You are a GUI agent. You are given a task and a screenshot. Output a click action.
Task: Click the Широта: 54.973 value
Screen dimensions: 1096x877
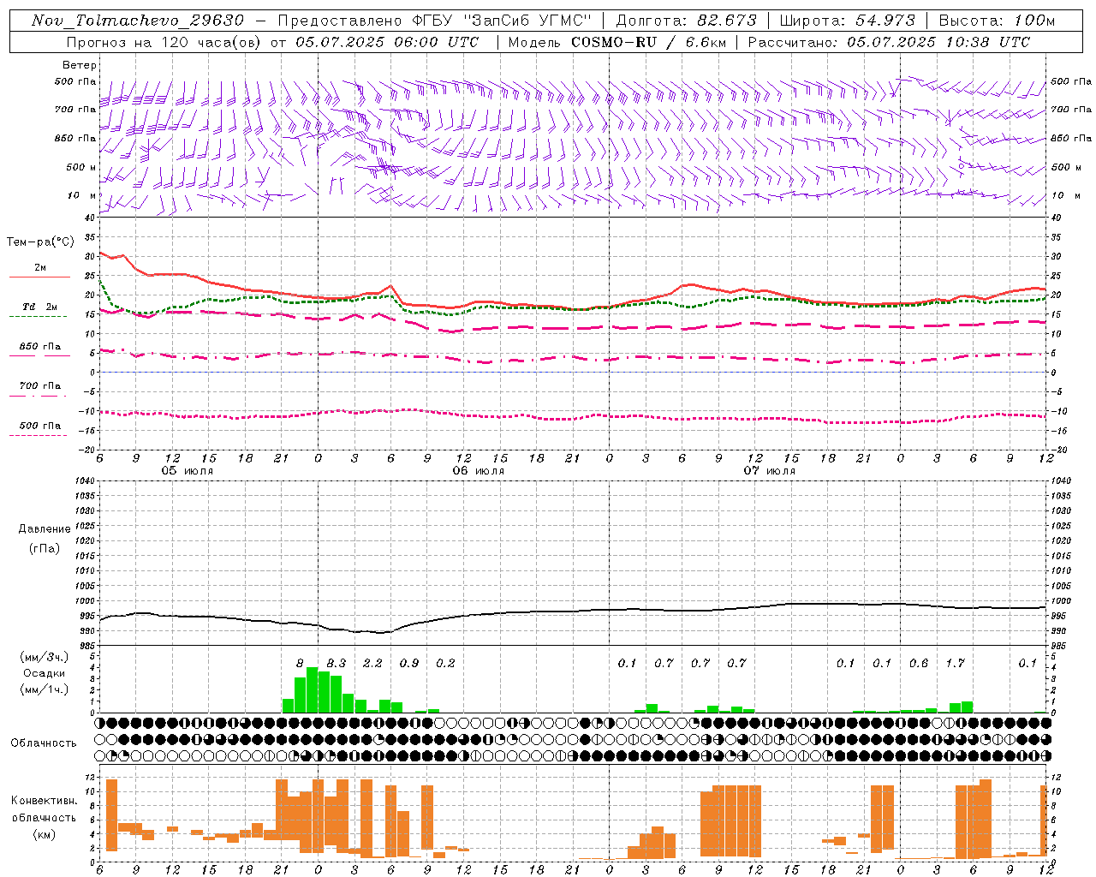848,21
